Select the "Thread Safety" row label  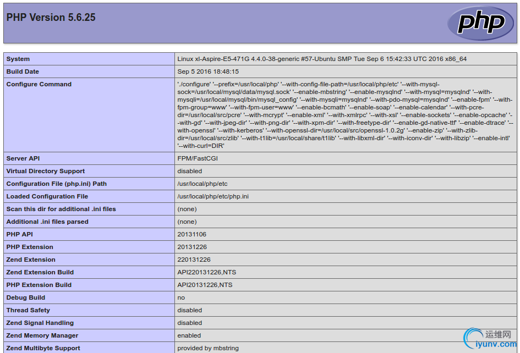(x=28, y=310)
